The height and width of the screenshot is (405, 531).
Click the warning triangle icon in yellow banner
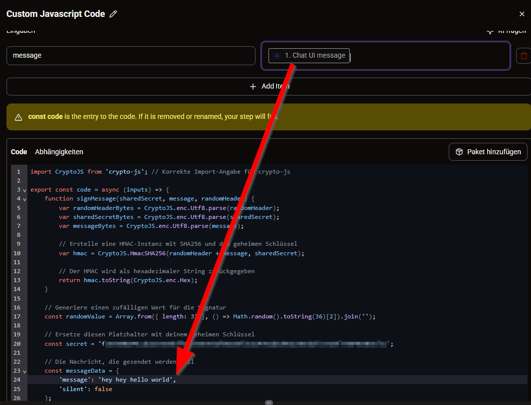pyautogui.click(x=18, y=117)
